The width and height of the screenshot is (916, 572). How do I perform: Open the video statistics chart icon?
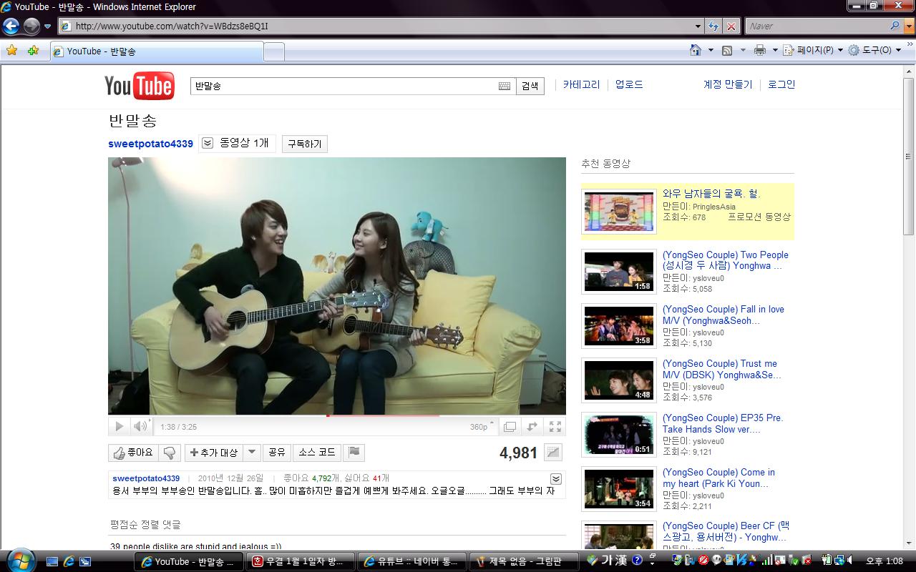click(x=552, y=453)
